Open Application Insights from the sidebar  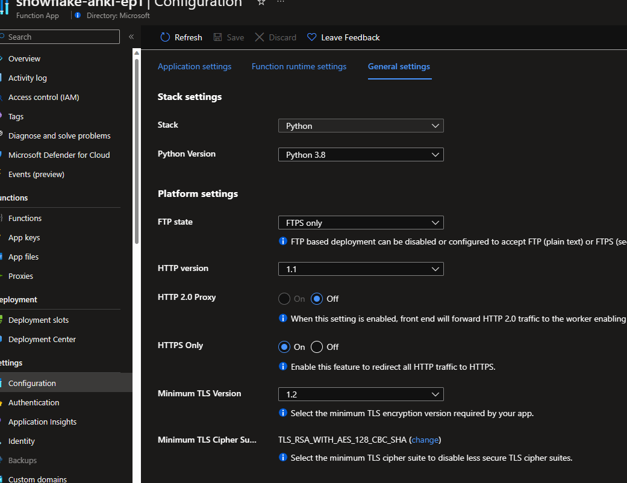[42, 422]
